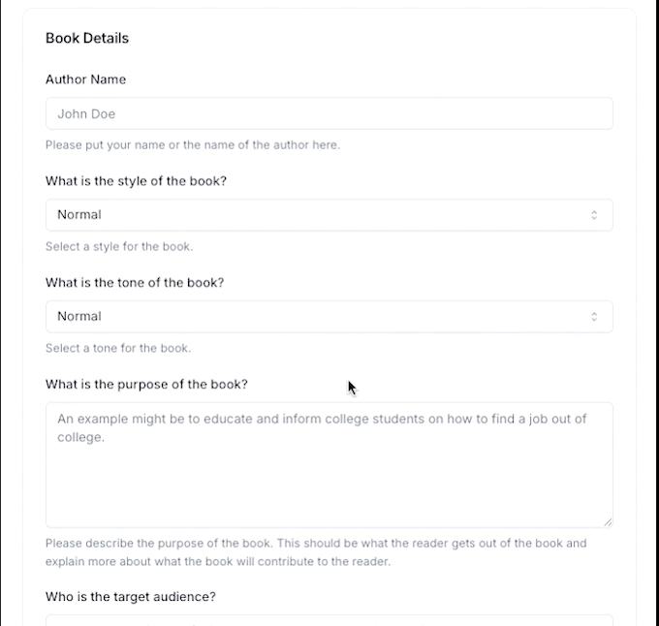Click the example placeholder text in the purpose box
Image resolution: width=659 pixels, height=626 pixels.
coord(322,427)
